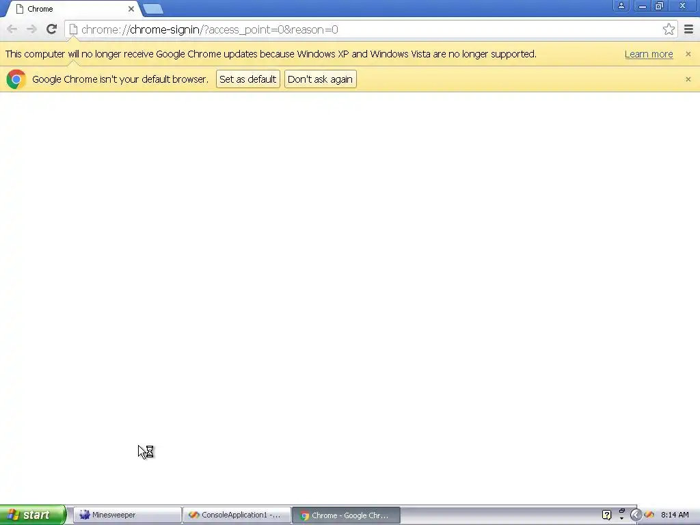Open the Learn more link
700x525 pixels.
pos(649,54)
